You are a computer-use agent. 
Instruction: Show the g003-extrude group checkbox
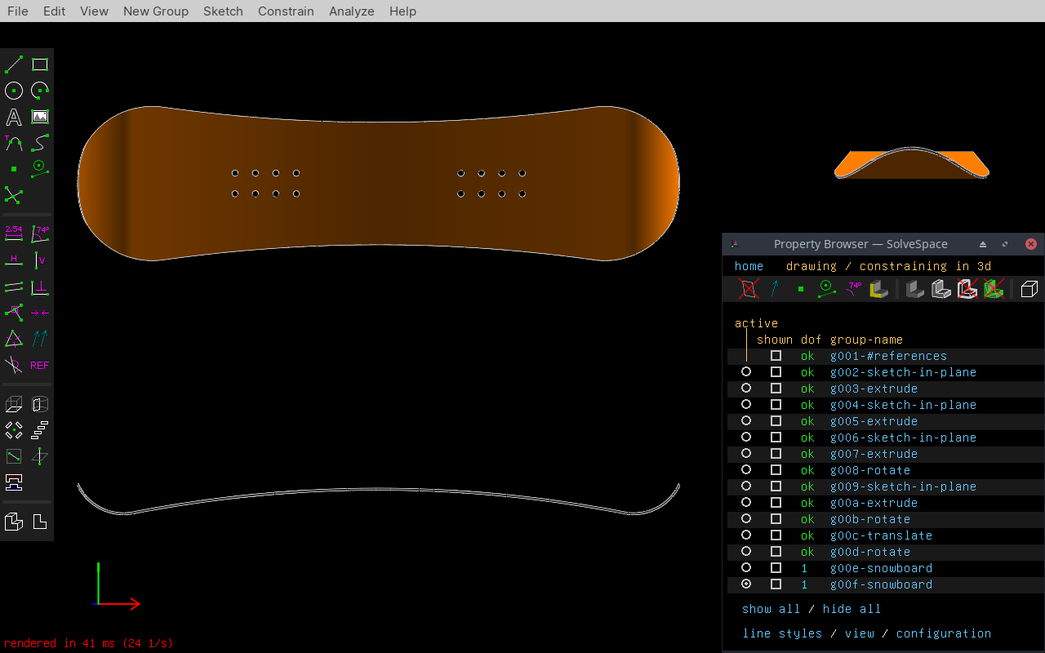tap(776, 389)
